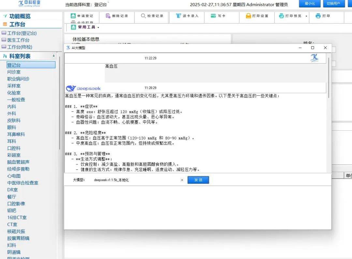Viewport: 352px width, 259px height.
Task: Select 核磁共振 in the department list
Action: click(16, 231)
